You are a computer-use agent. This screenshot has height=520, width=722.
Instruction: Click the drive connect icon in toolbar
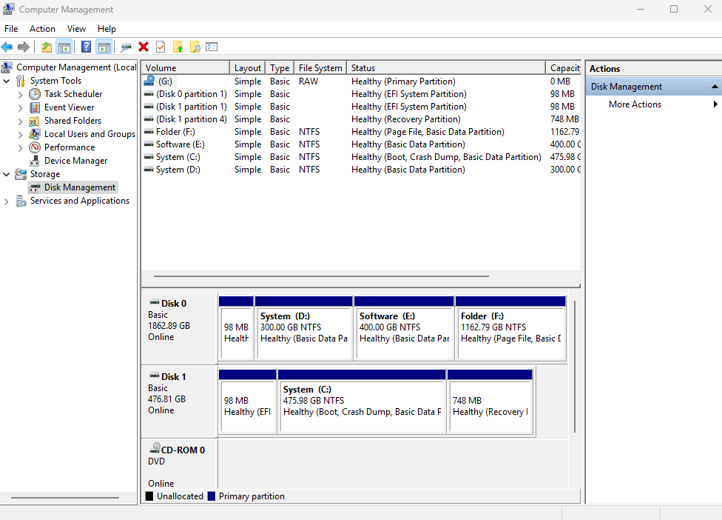pos(126,47)
